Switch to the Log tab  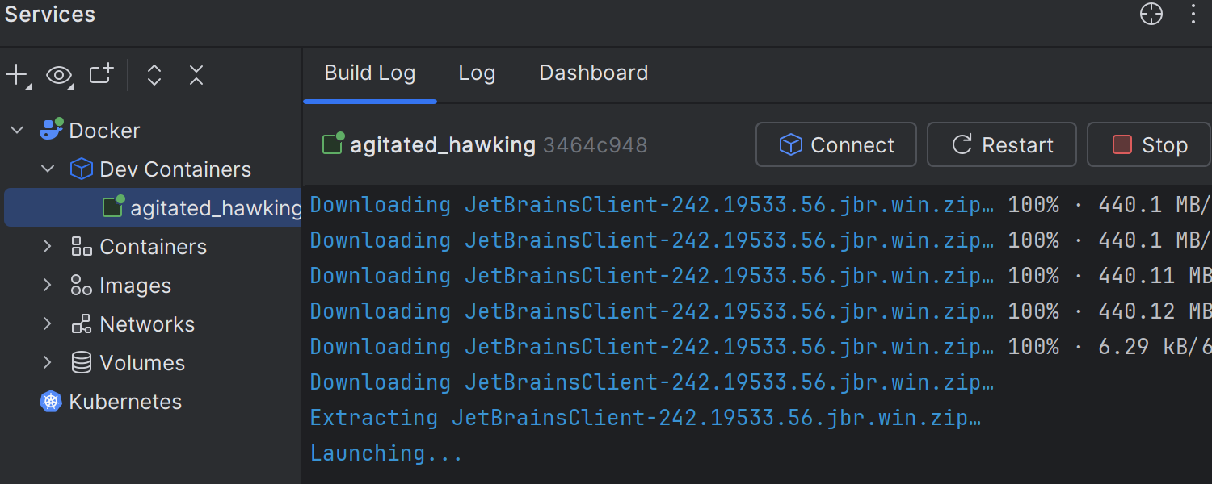pyautogui.click(x=477, y=73)
